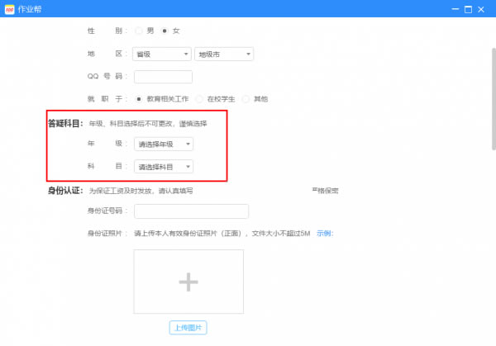Open the 示例 example link
This screenshot has height=346, width=496.
tap(324, 234)
